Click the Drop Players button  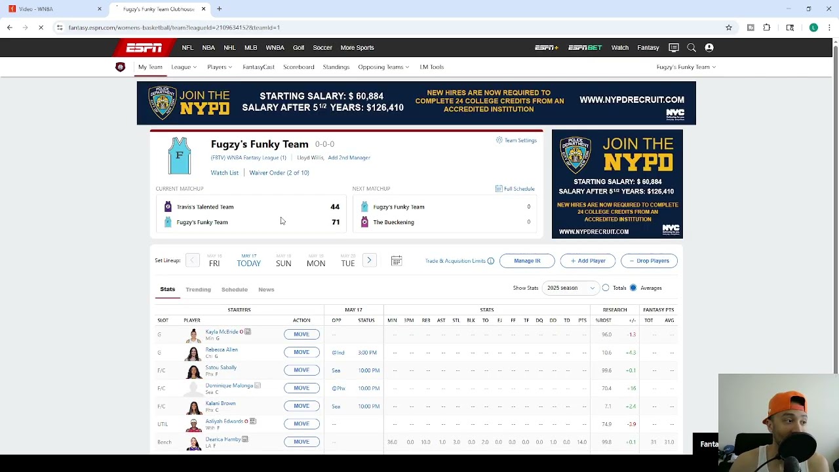pyautogui.click(x=649, y=261)
